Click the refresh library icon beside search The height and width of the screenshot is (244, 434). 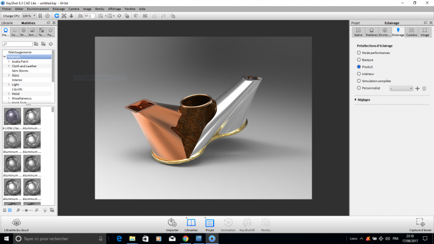tap(51, 43)
